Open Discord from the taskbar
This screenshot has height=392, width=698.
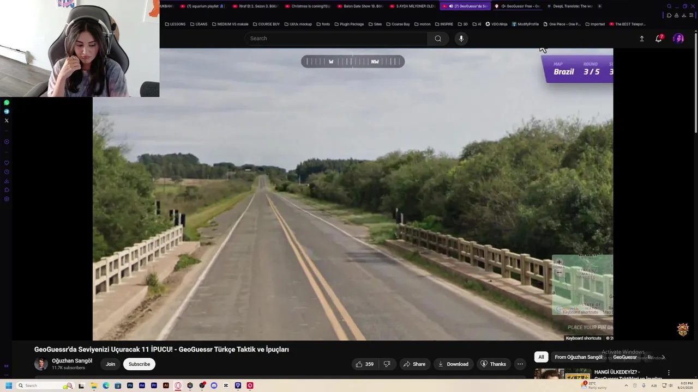point(214,385)
